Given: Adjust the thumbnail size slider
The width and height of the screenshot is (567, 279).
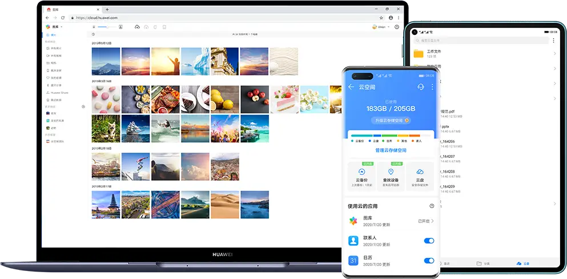Looking at the screenshot, I should coord(106,27).
